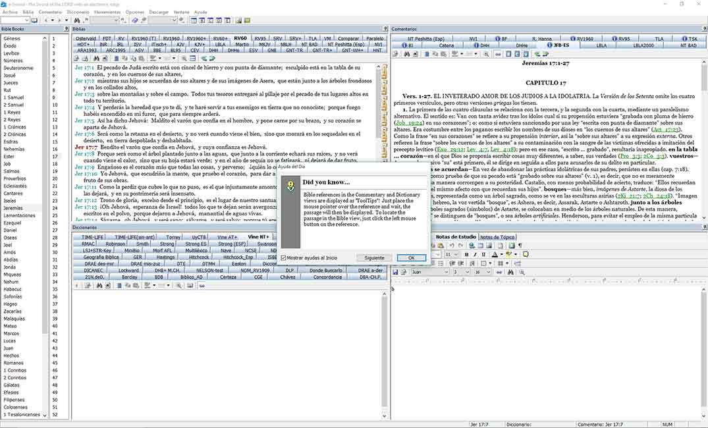Follow the Act 17:23 reference link

pos(666,130)
